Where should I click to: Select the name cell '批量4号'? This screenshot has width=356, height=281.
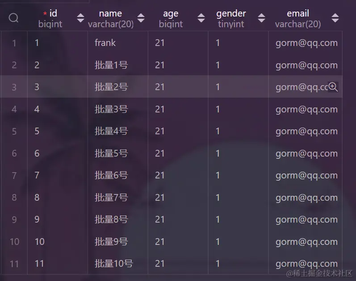pyautogui.click(x=118, y=131)
